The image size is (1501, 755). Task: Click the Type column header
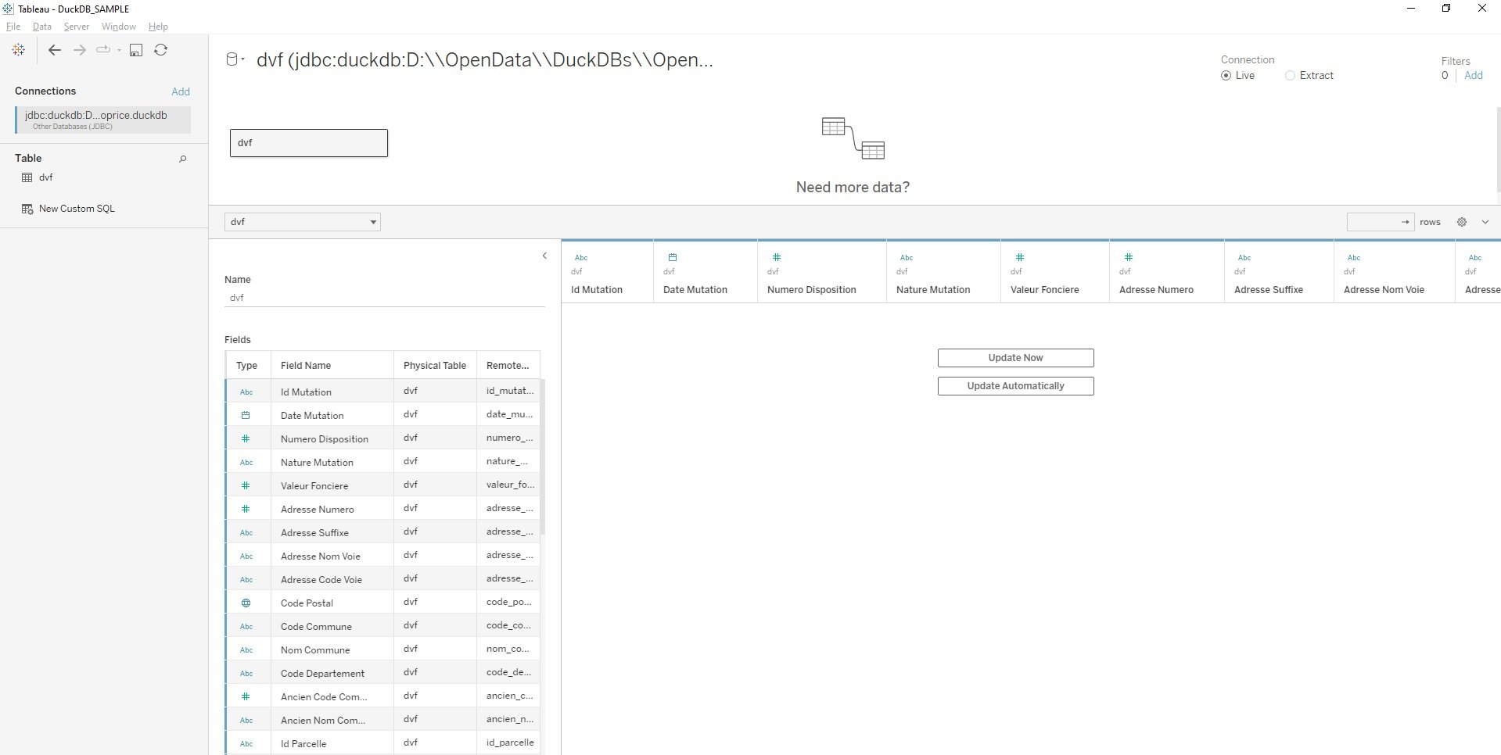[247, 365]
